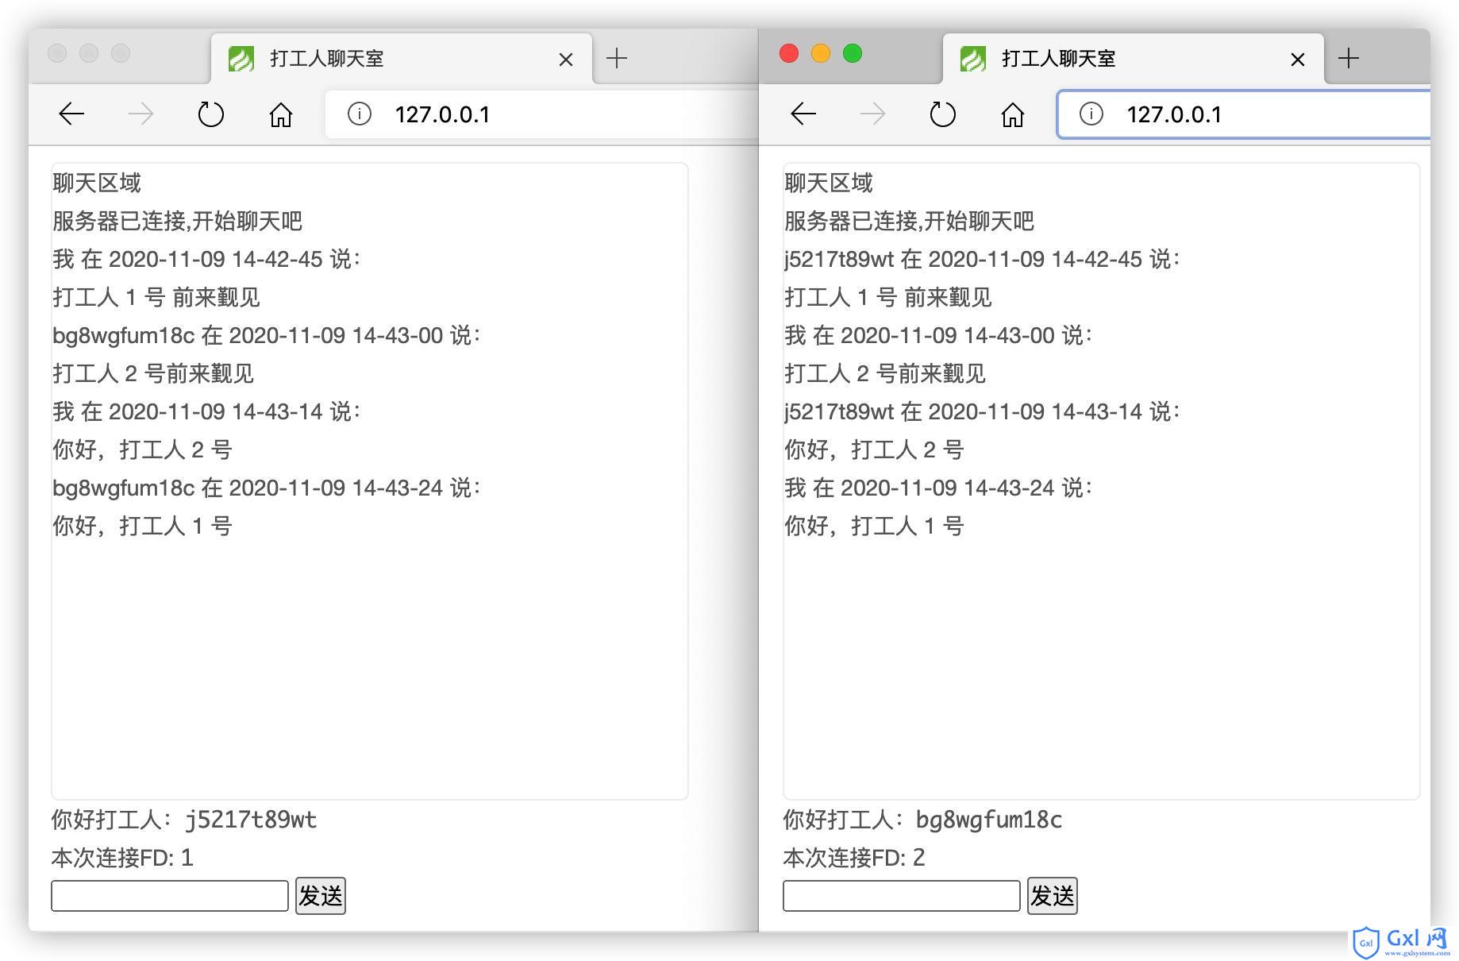
Task: Click 打工人 2 号前来觐见 in the left window
Action: (153, 374)
